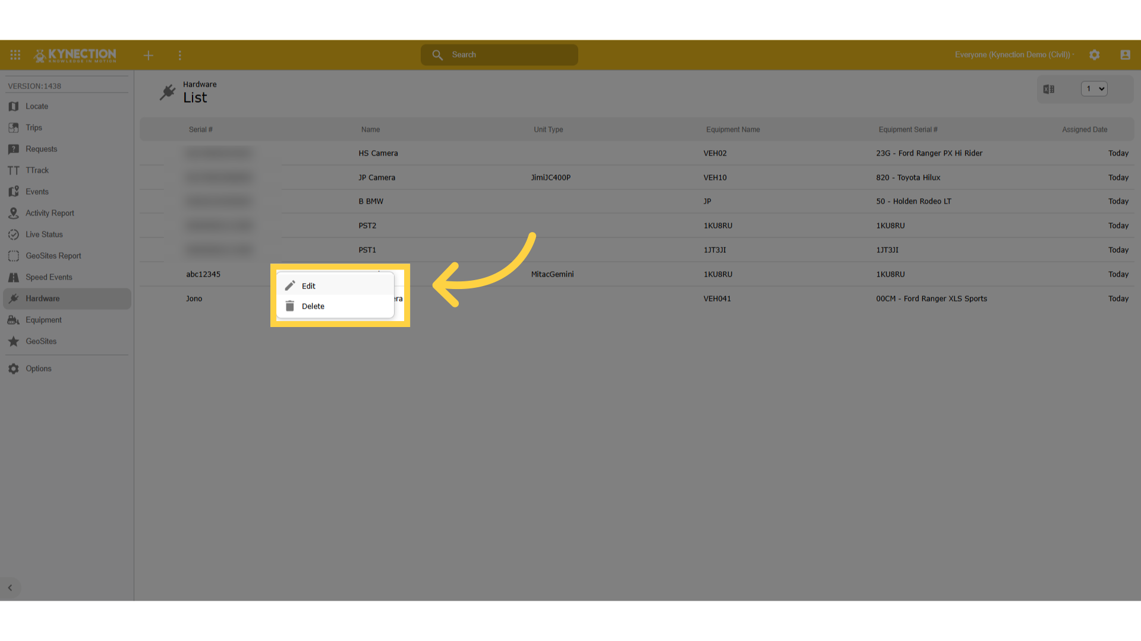Sort by Unit Type column header
Viewport: 1141px width, 641px height.
tap(548, 129)
